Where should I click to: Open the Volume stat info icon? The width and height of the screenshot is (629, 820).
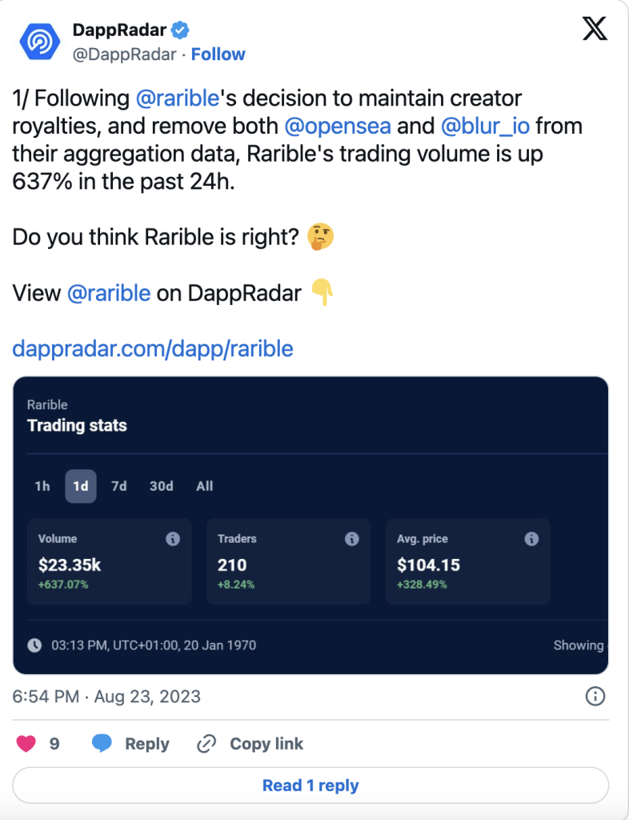tap(174, 539)
